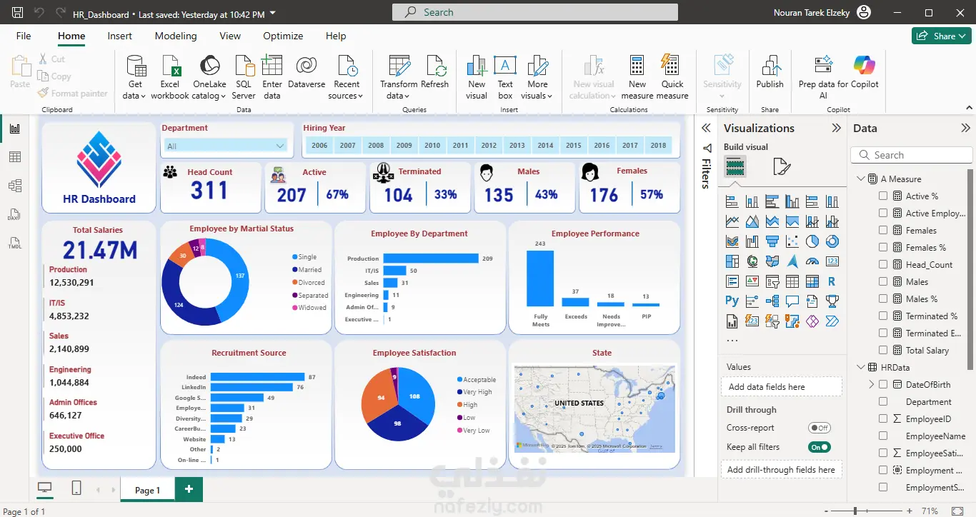
Task: Switch to the Modeling ribbon tab
Action: coord(176,36)
